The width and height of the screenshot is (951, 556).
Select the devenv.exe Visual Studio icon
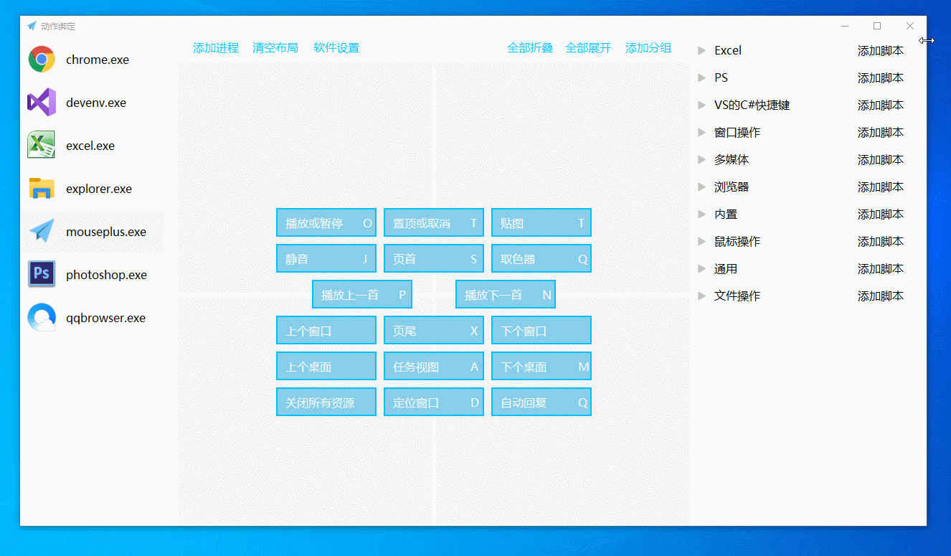click(x=42, y=103)
